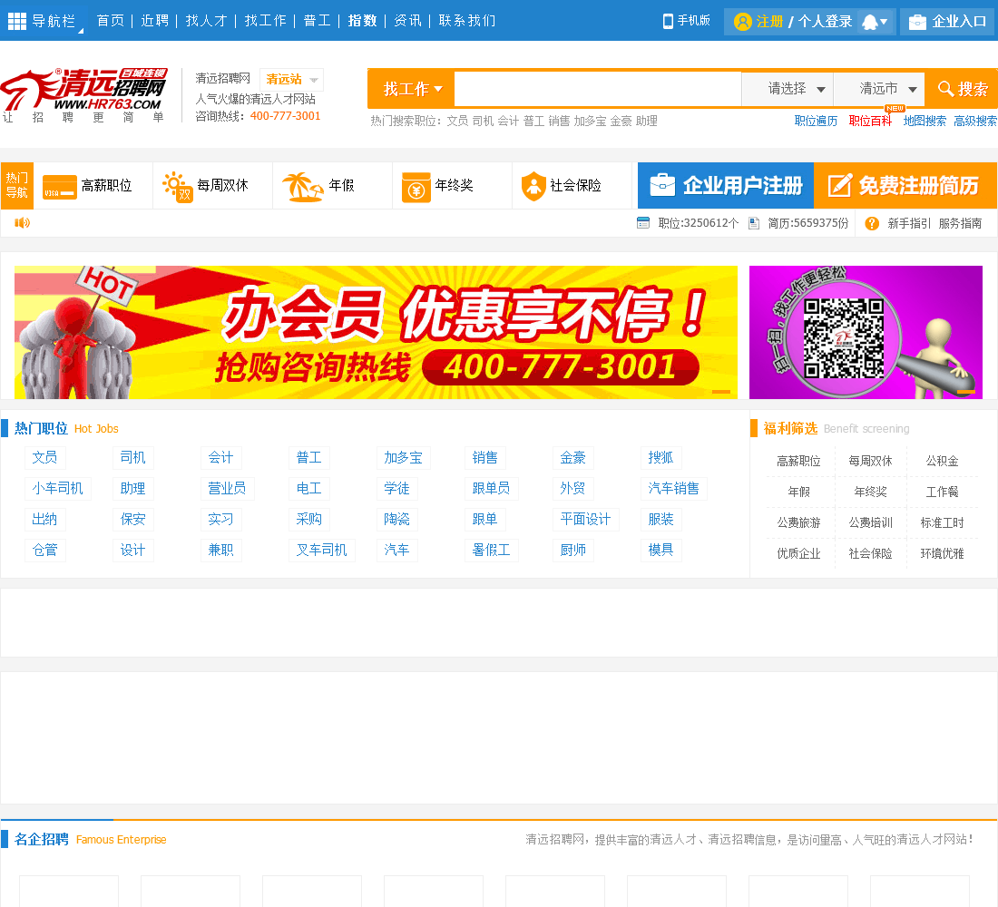Click the speaker announcement icon
The width and height of the screenshot is (998, 907).
[x=23, y=222]
